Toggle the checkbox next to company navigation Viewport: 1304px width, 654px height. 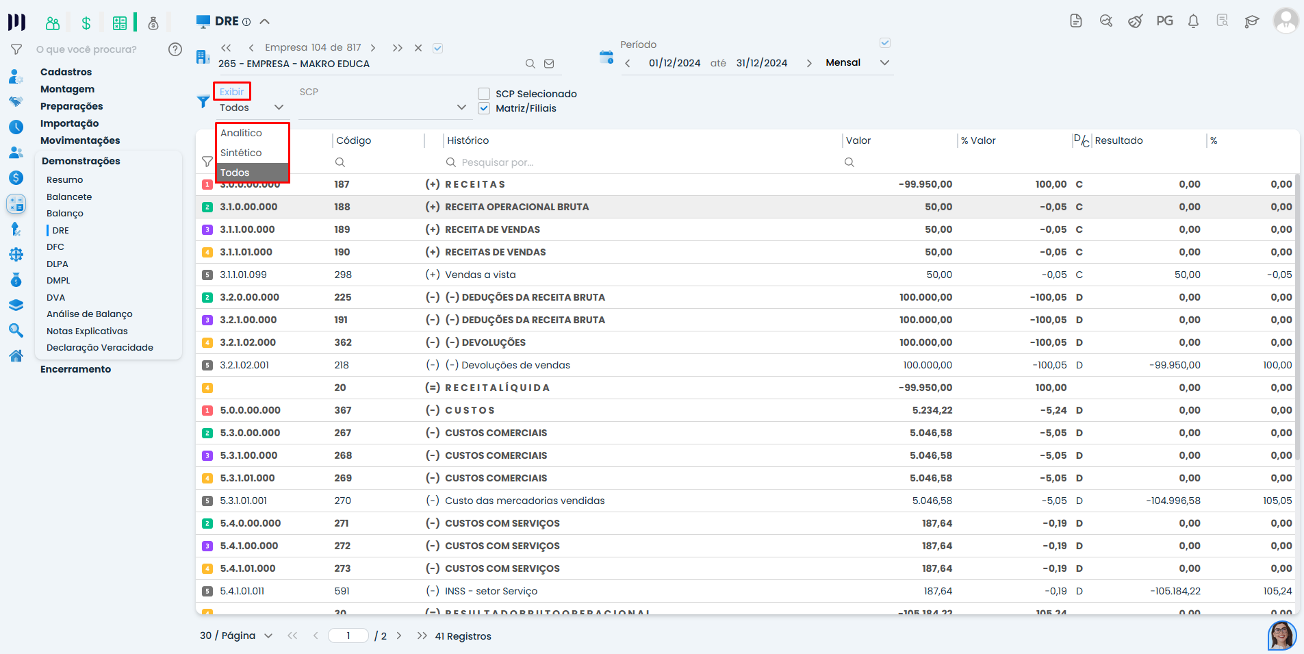[438, 48]
